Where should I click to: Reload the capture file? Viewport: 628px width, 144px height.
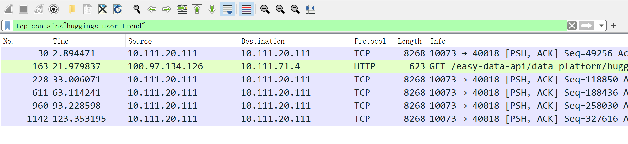click(x=118, y=9)
